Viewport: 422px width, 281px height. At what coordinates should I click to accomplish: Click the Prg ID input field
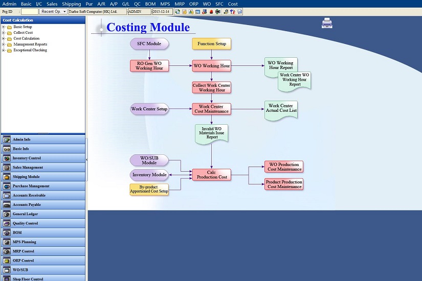[30, 11]
